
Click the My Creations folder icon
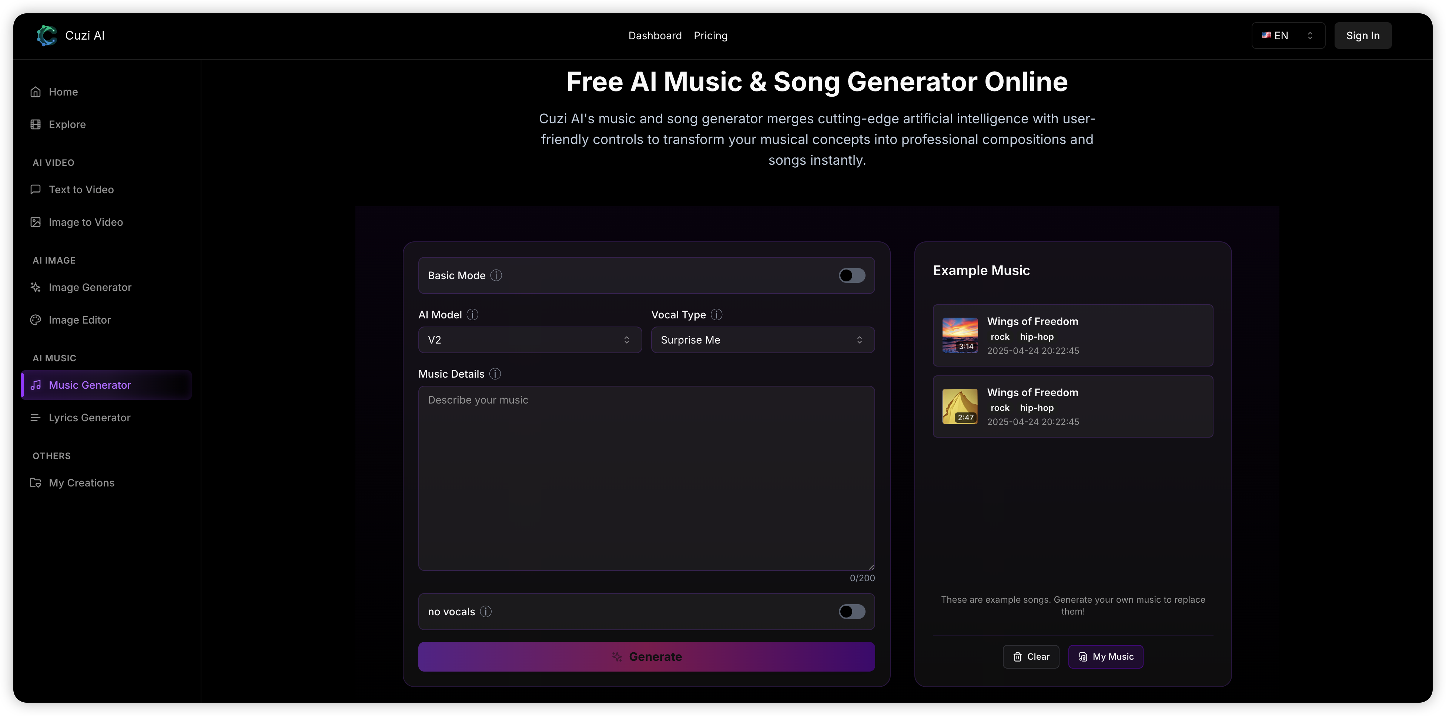click(x=36, y=483)
